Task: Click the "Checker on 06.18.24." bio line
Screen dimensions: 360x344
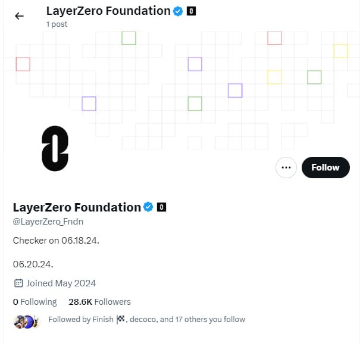Action: pos(56,241)
